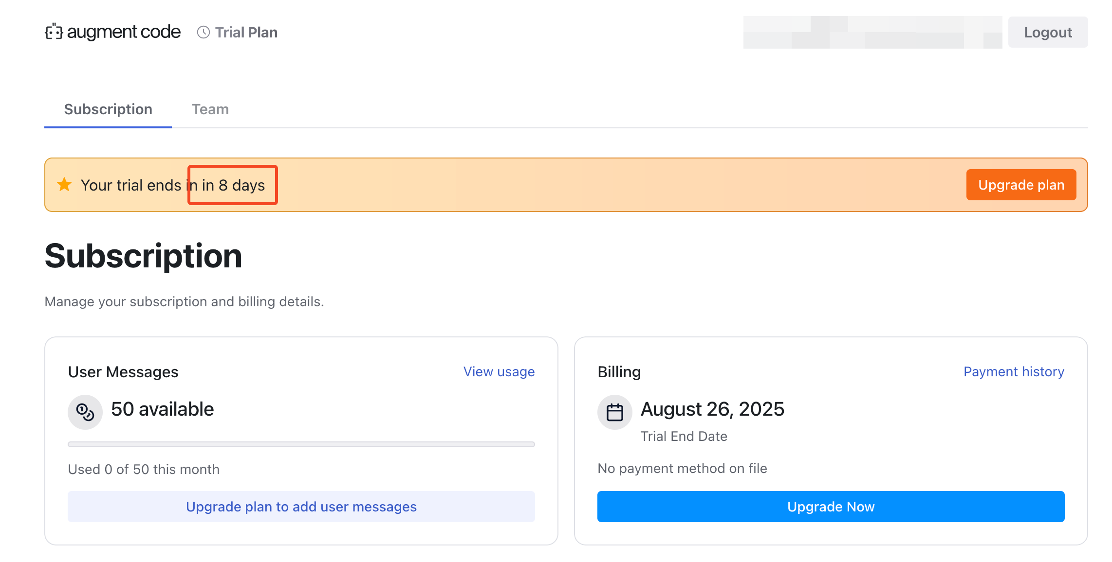Click Upgrade plan to add user messages
This screenshot has height=562, width=1112.
pyautogui.click(x=301, y=507)
